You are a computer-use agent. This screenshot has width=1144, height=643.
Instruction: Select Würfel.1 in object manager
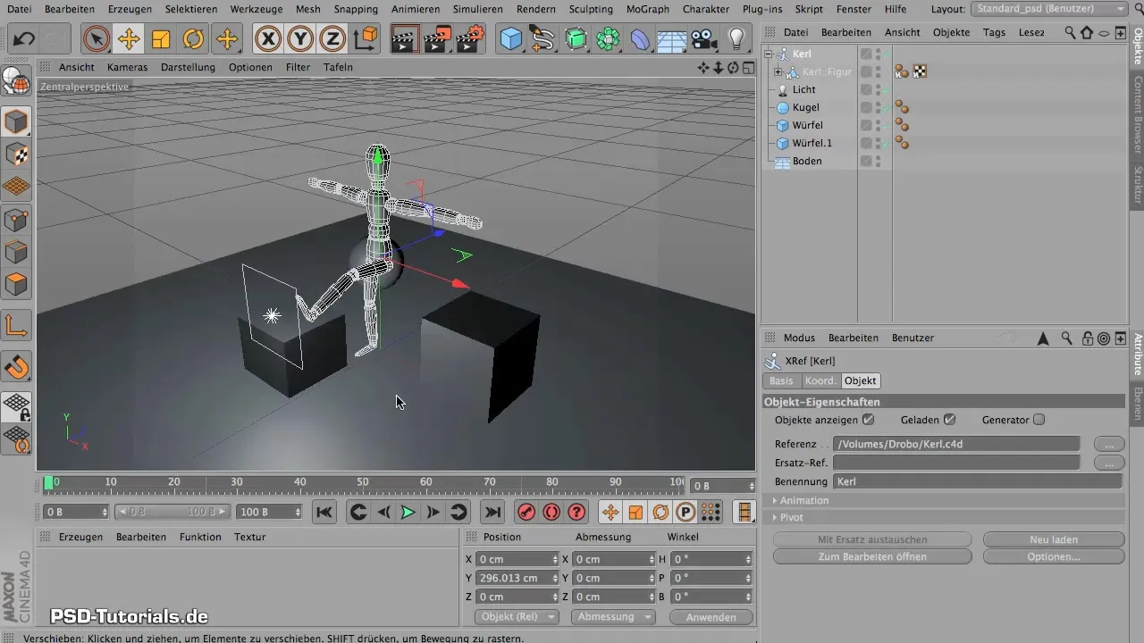coord(812,143)
